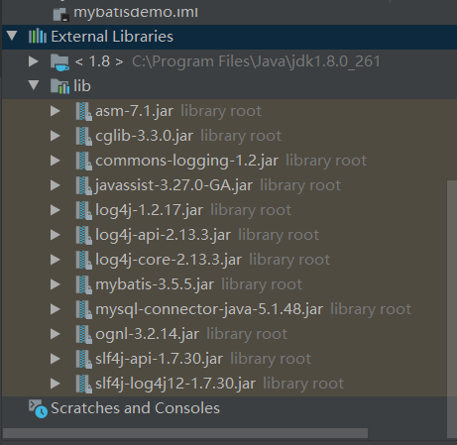The height and width of the screenshot is (445, 457).
Task: Click the slf4j-log4j12-1.7.30.jar archive icon
Action: click(x=83, y=384)
